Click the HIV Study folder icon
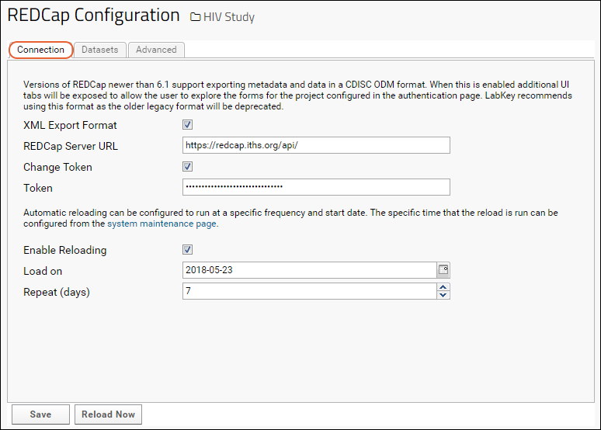The width and height of the screenshot is (601, 430). pyautogui.click(x=195, y=17)
